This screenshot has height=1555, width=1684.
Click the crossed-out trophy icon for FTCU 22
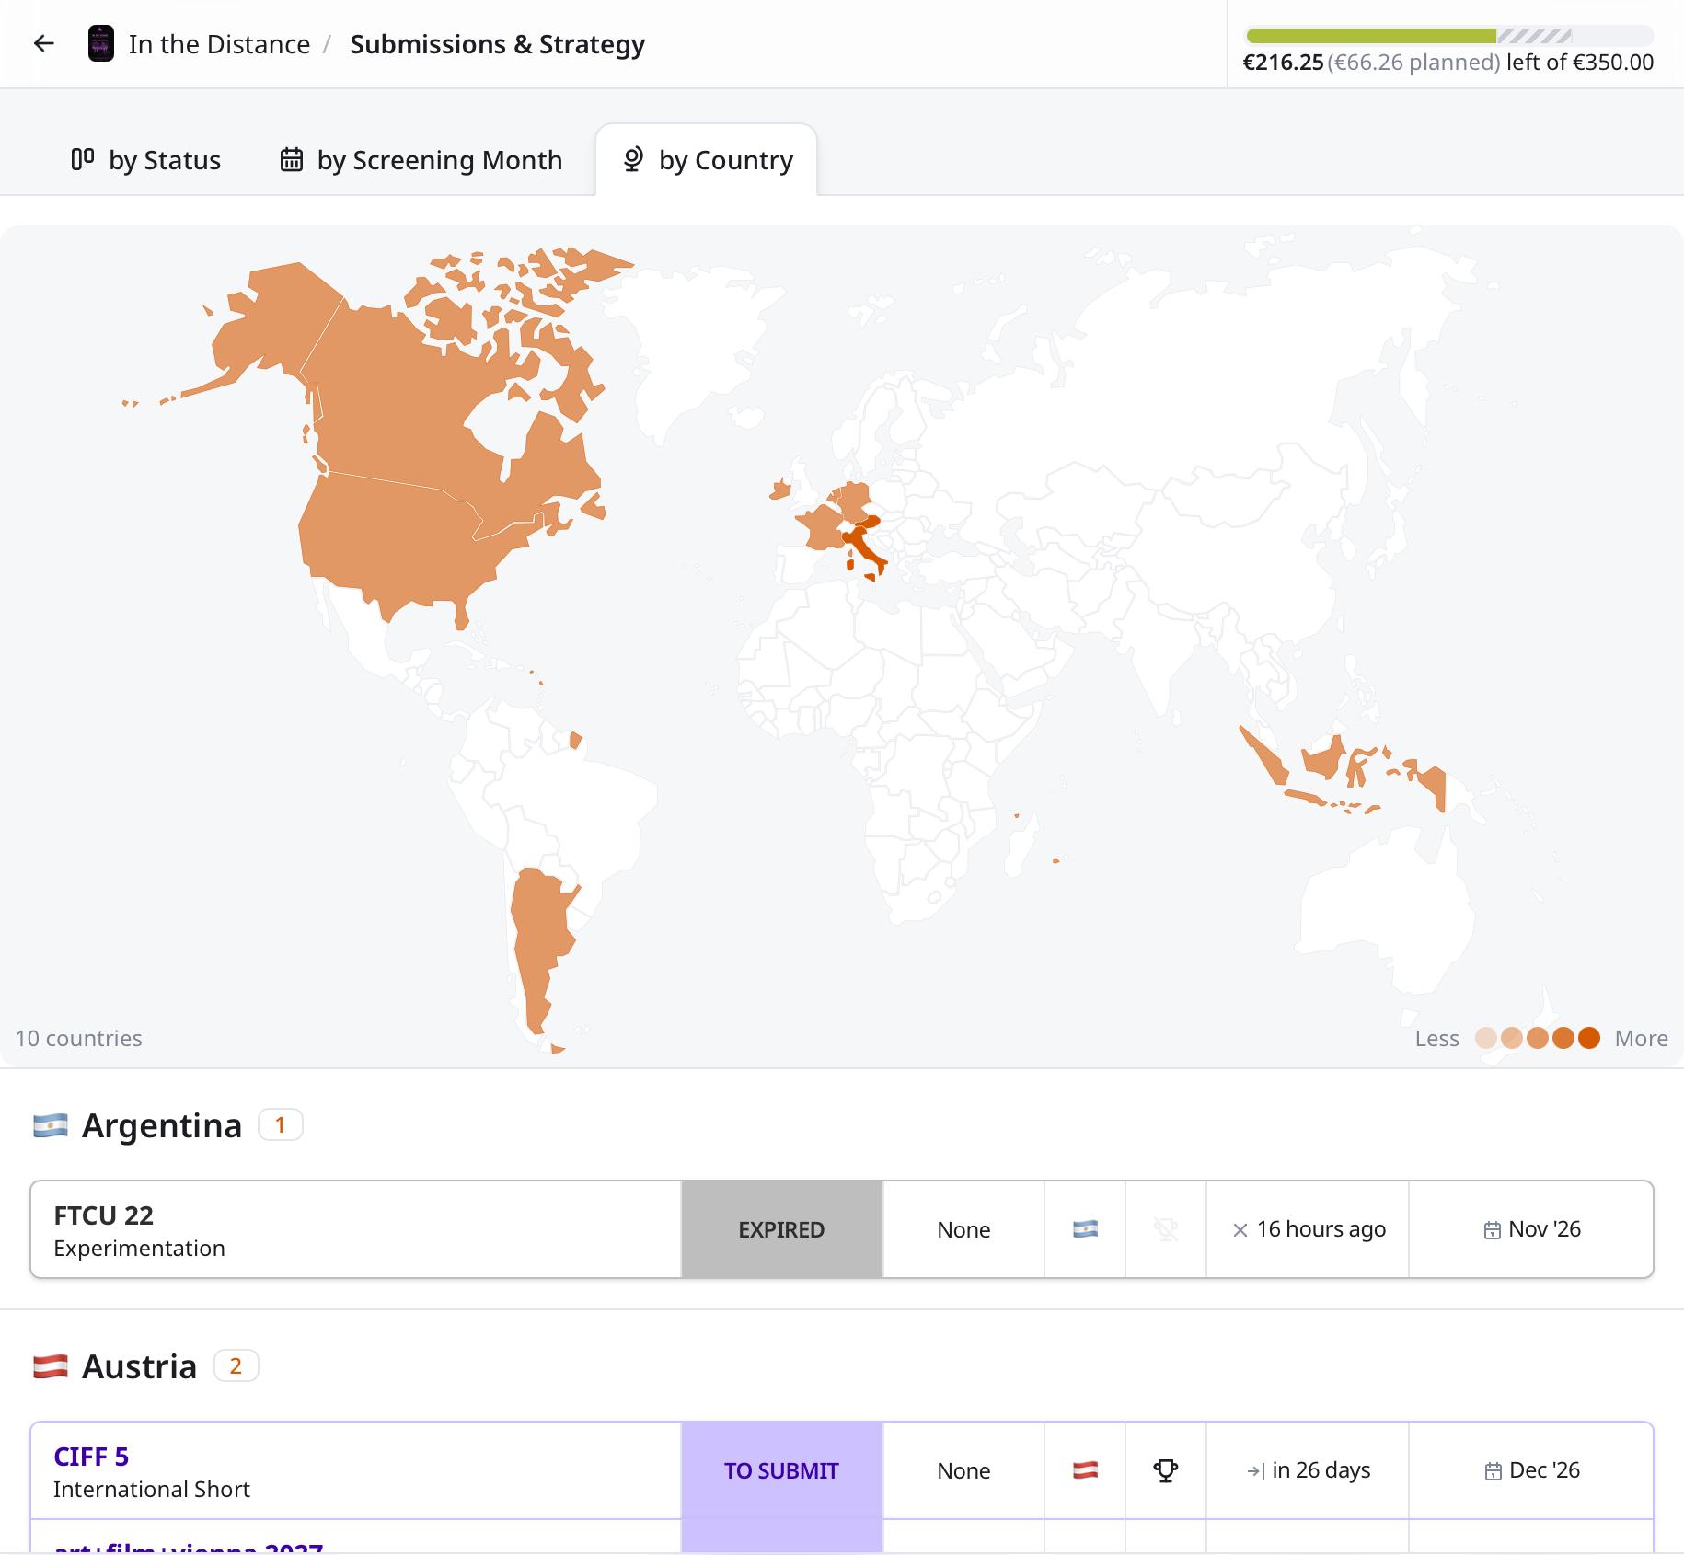click(x=1166, y=1229)
